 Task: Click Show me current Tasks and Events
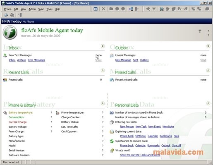coord(140,155)
